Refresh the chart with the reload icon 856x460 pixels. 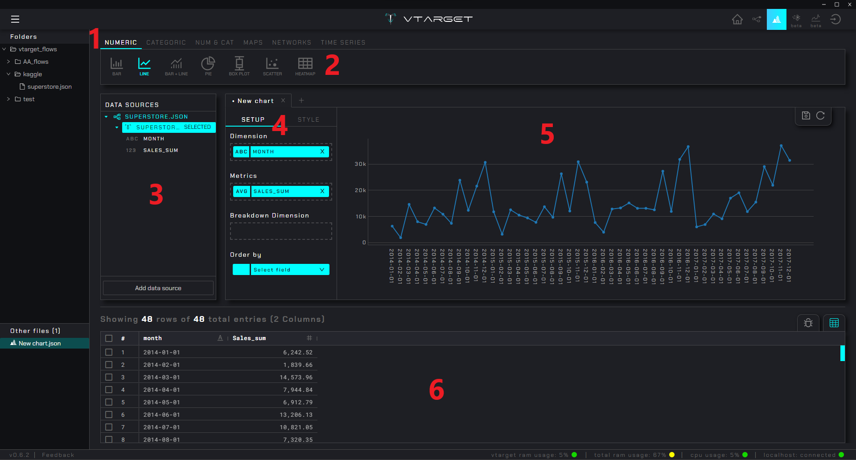[x=821, y=115]
